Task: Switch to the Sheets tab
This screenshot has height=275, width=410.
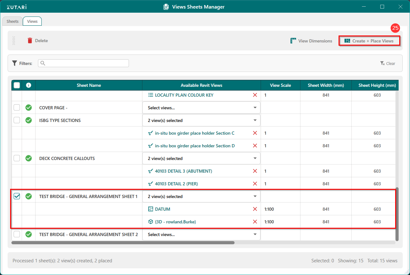Action: tap(13, 21)
